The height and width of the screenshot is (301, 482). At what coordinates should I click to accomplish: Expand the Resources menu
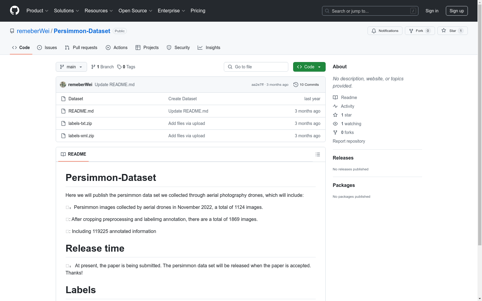tap(99, 11)
